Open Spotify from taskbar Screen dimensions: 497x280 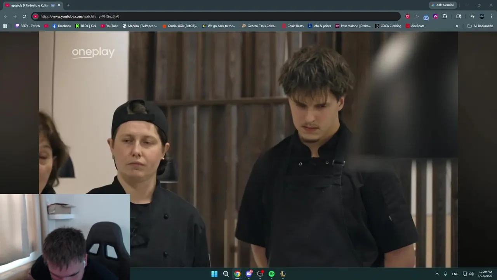tap(271, 274)
